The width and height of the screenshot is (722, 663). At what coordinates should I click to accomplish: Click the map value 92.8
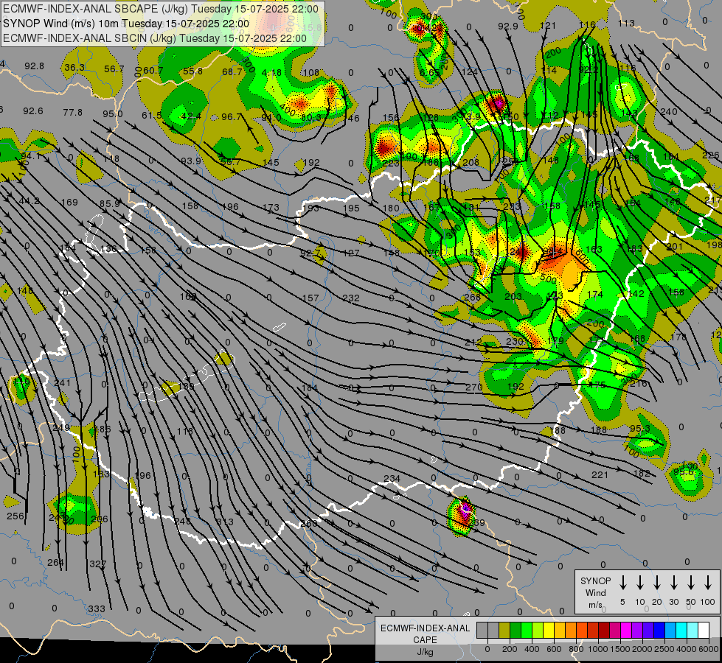(x=35, y=66)
